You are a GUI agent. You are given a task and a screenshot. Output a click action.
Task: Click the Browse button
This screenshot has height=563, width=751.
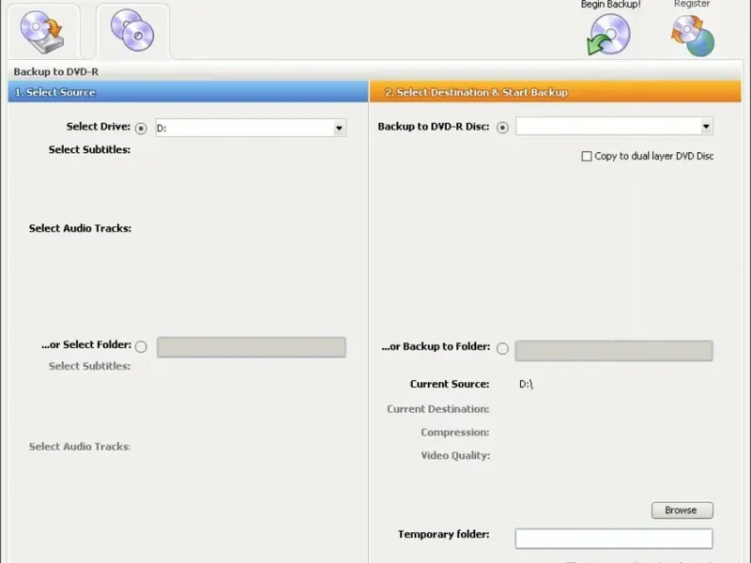click(x=682, y=510)
